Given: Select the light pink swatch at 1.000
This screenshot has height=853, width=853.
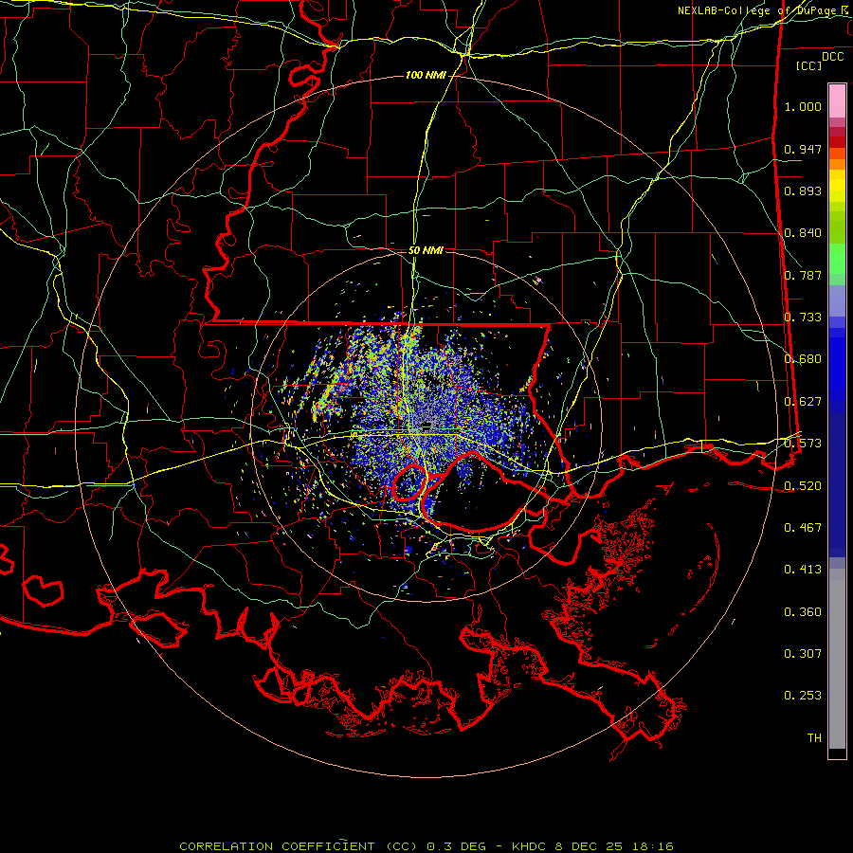Looking at the screenshot, I should pyautogui.click(x=837, y=101).
